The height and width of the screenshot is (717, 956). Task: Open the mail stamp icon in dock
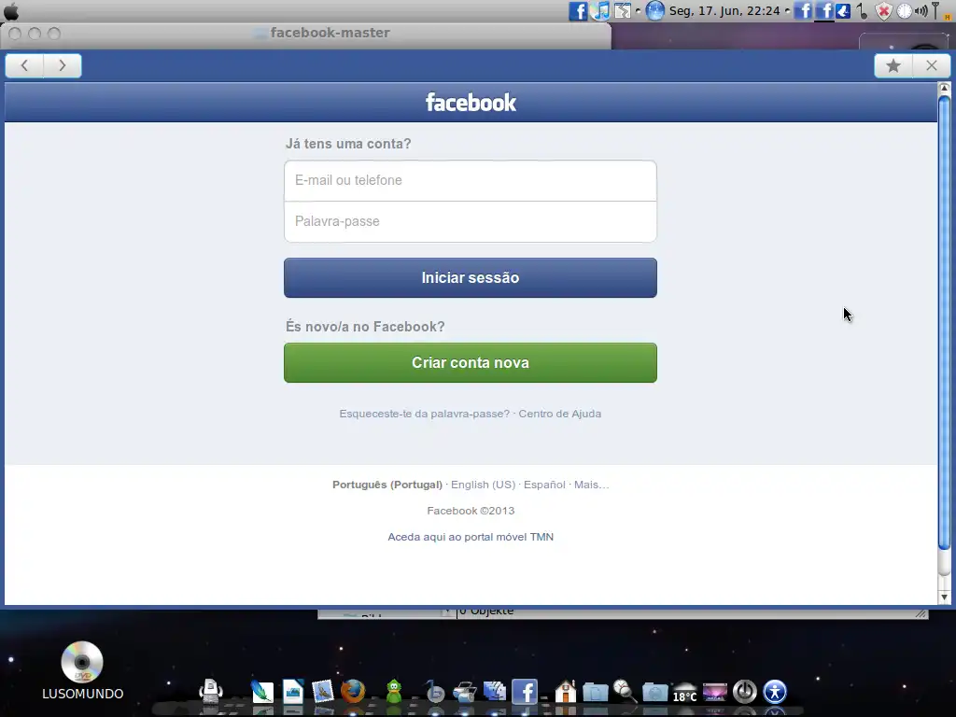tap(323, 692)
